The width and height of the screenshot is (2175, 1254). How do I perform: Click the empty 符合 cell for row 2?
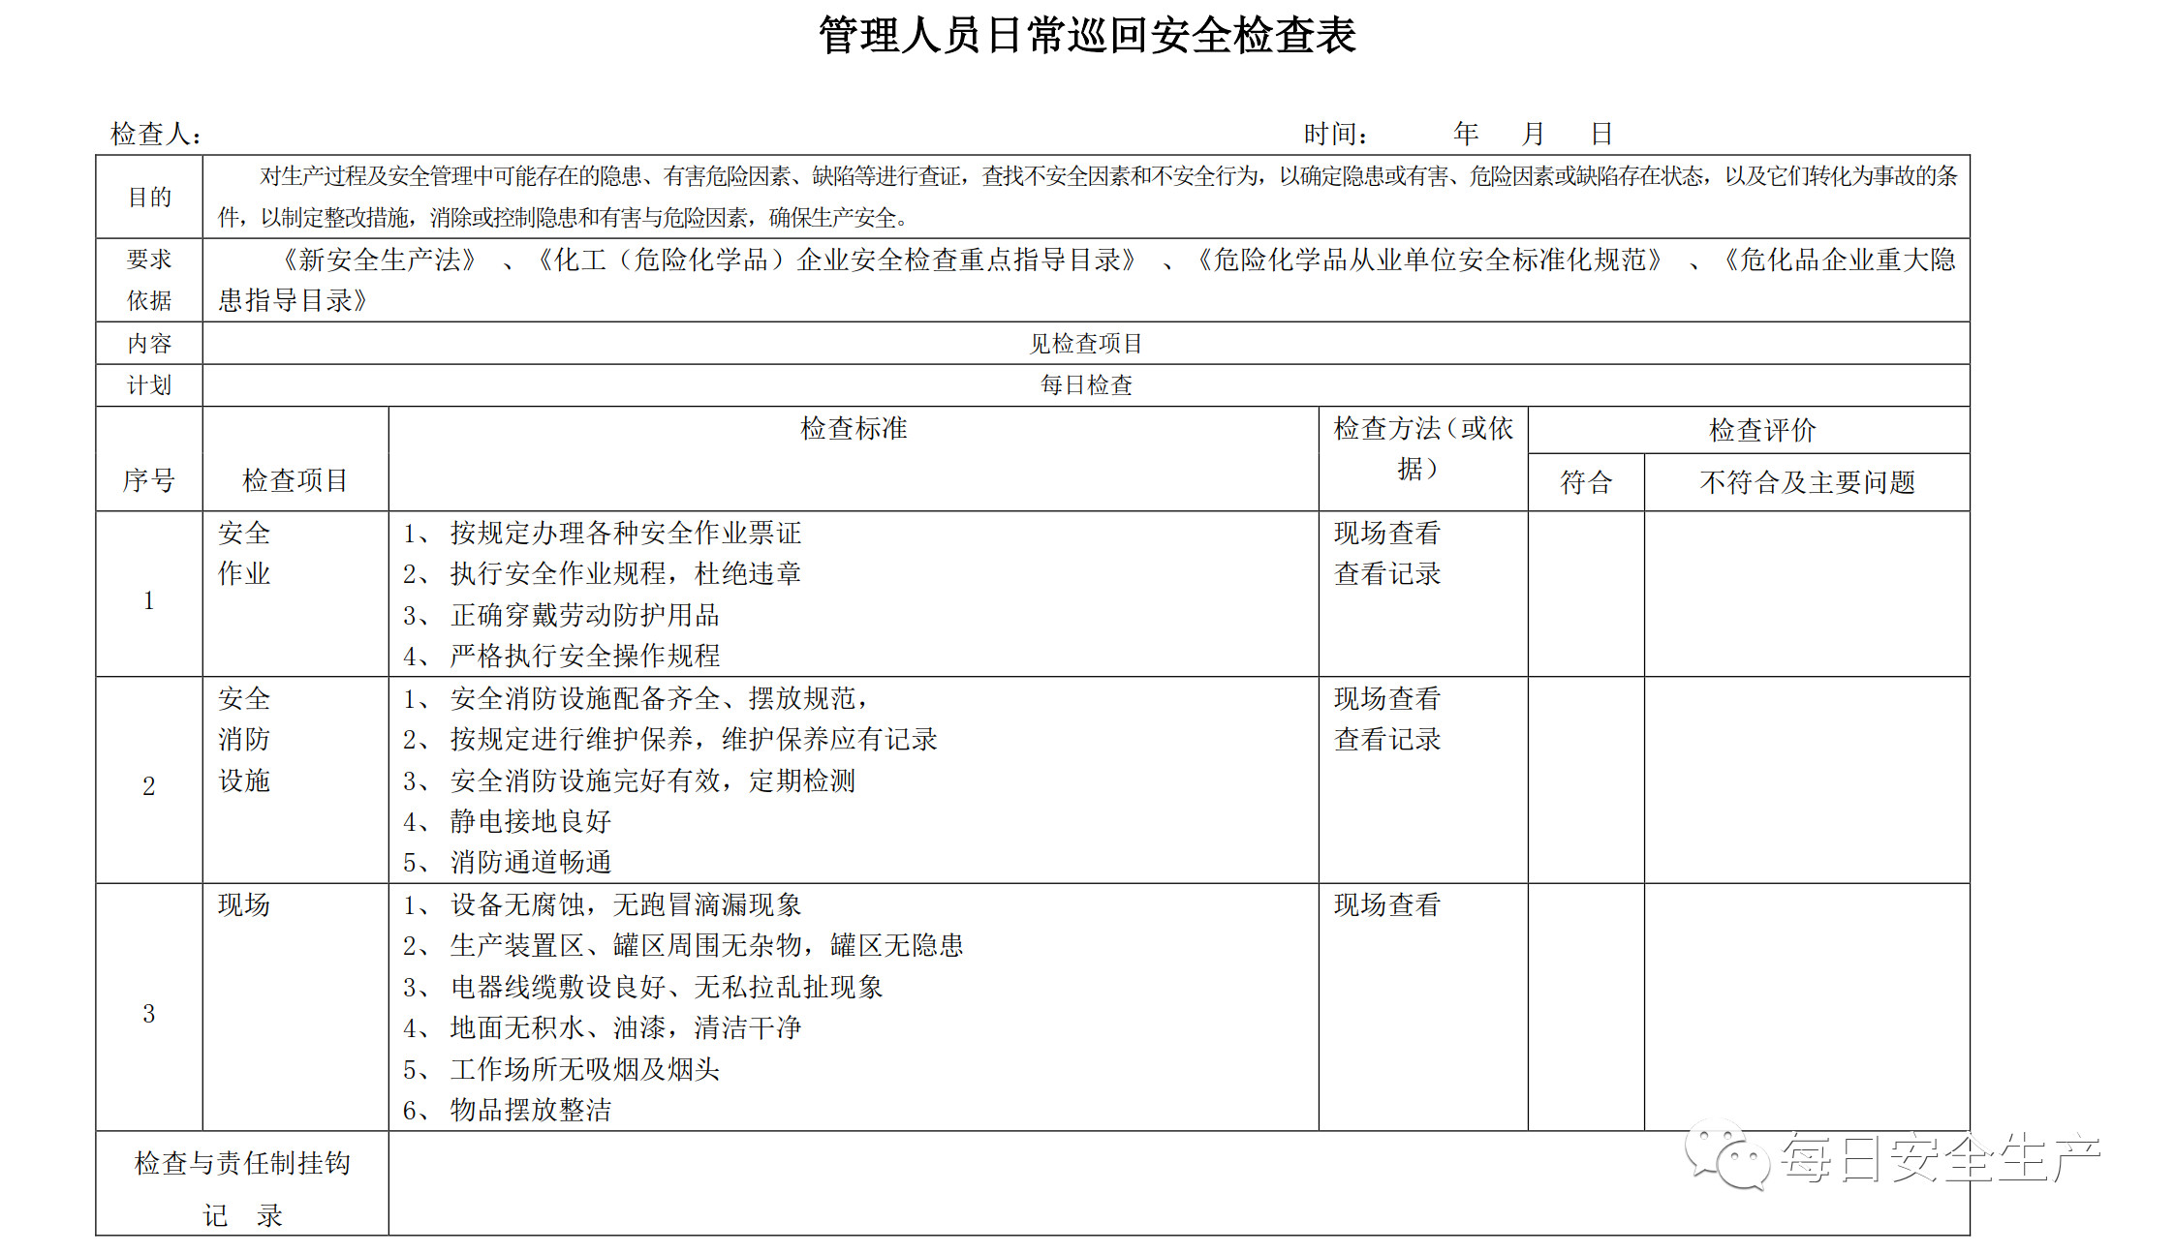click(1585, 780)
